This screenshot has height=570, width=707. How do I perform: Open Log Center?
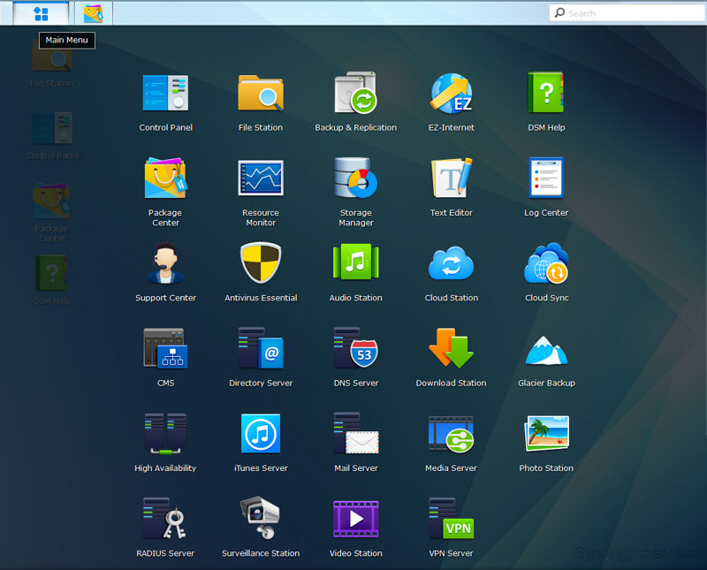(546, 187)
